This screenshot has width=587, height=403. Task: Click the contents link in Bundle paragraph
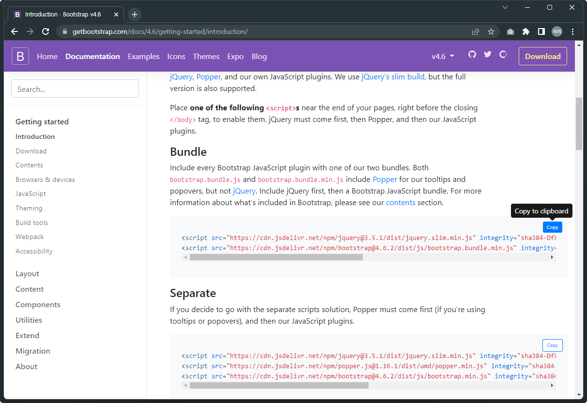coord(401,202)
